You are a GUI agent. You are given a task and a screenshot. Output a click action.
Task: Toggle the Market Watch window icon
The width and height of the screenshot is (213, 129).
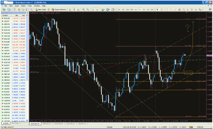click(x=15, y=10)
